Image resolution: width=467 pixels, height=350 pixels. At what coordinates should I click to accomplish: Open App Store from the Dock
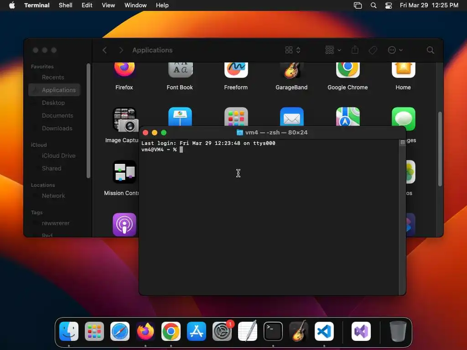click(x=196, y=331)
